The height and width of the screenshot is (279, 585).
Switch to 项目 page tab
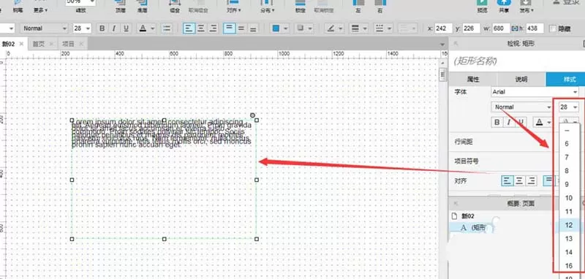[68, 44]
